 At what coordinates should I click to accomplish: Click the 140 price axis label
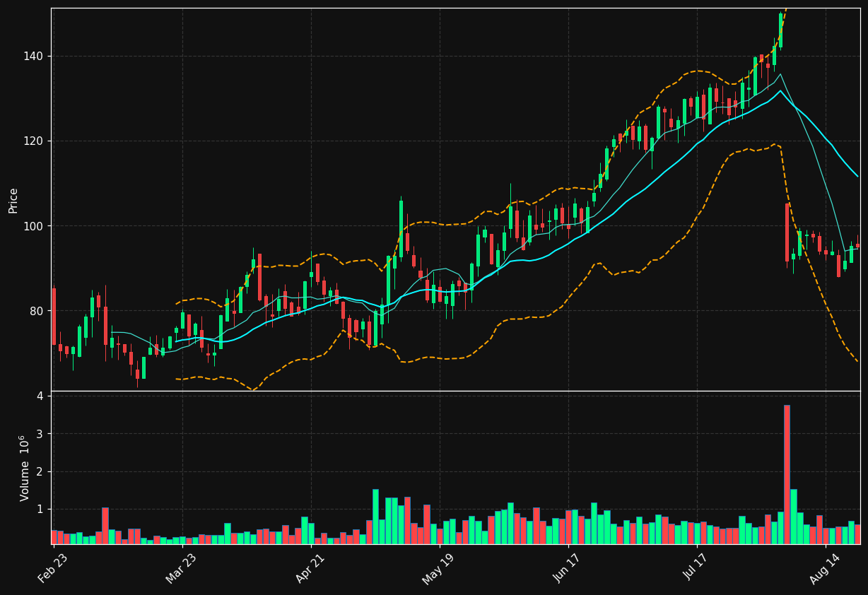(35, 57)
